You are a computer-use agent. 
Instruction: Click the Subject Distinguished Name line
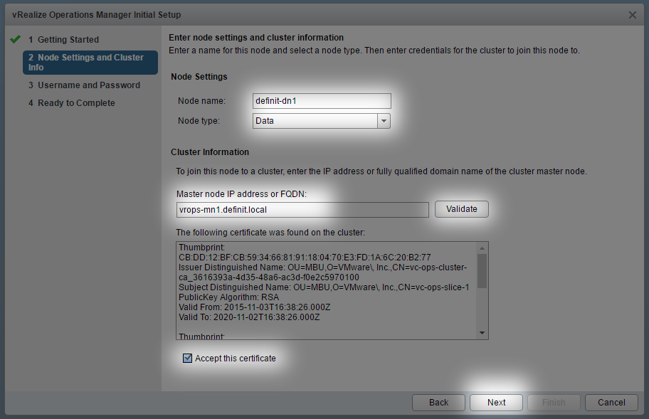click(324, 287)
